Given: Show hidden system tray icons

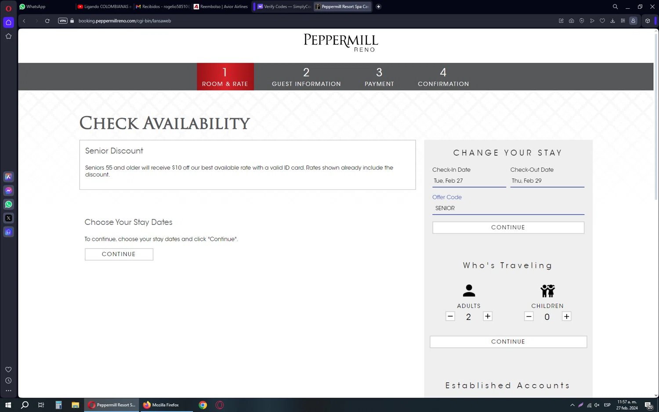Looking at the screenshot, I should 572,405.
